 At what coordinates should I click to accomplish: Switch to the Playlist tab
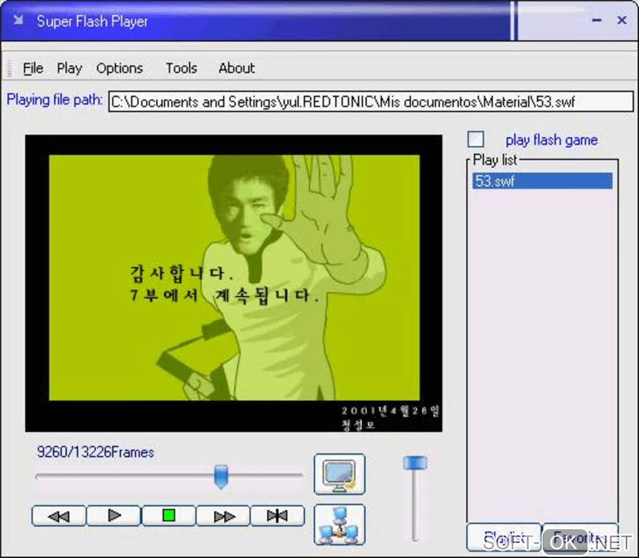point(504,537)
